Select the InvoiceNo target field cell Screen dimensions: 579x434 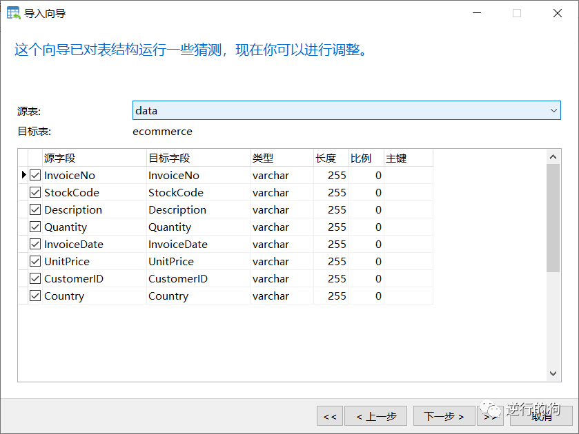click(x=199, y=175)
